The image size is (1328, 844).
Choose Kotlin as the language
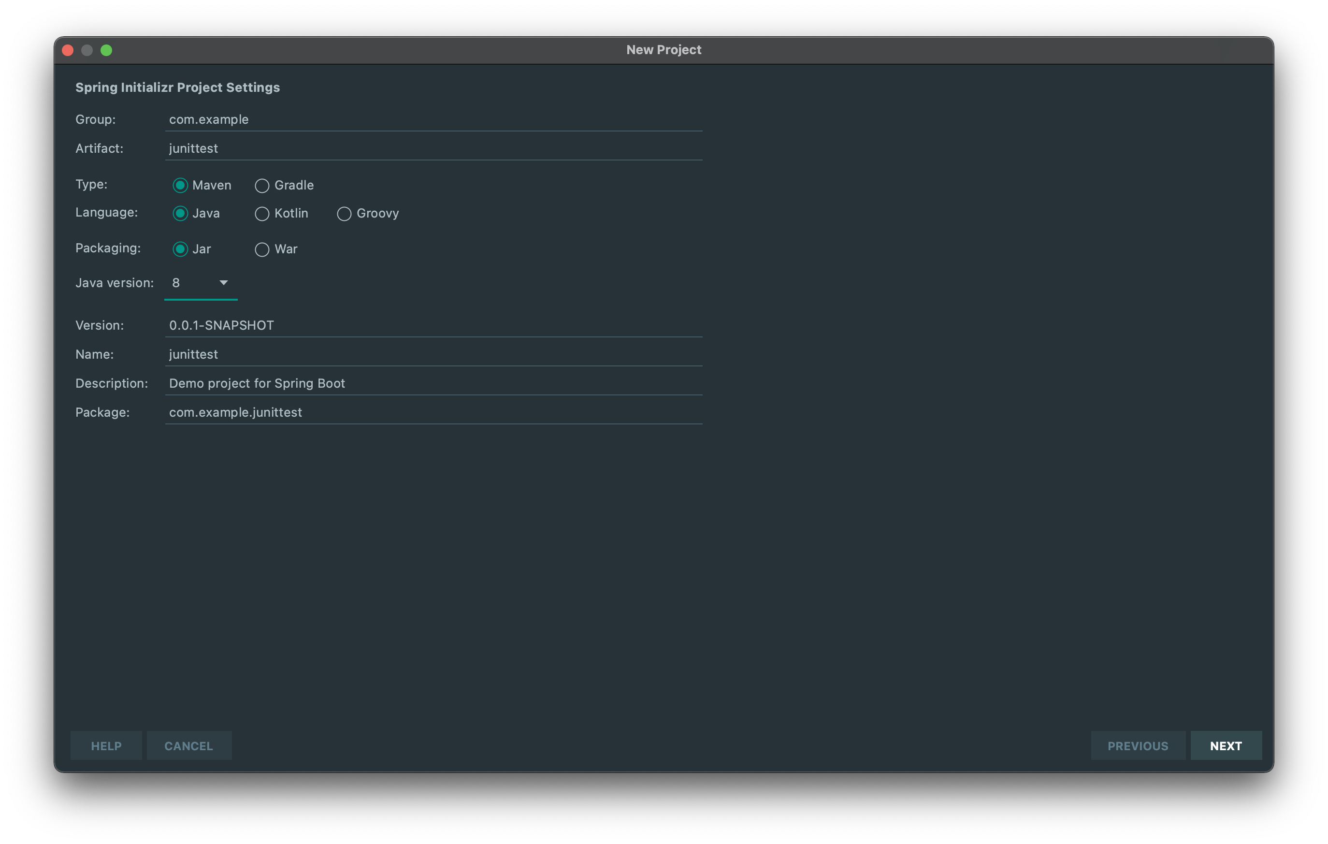click(262, 214)
